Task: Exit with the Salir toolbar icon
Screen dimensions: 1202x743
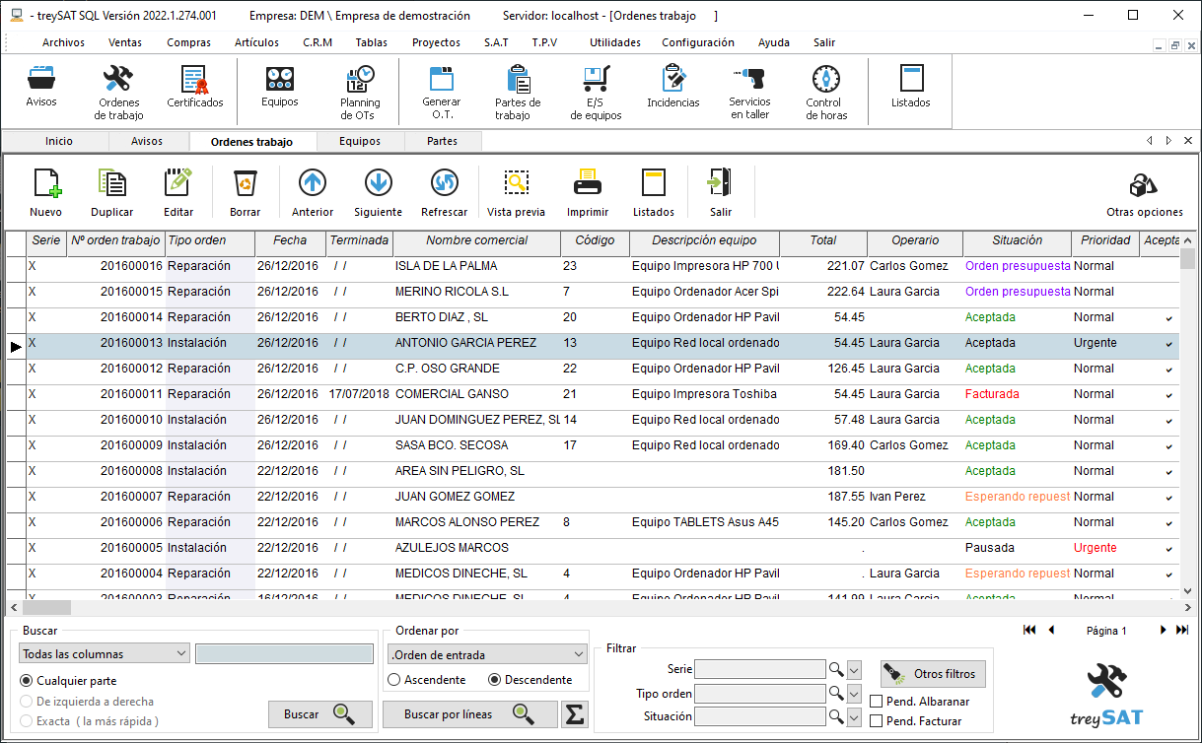Action: pos(721,193)
